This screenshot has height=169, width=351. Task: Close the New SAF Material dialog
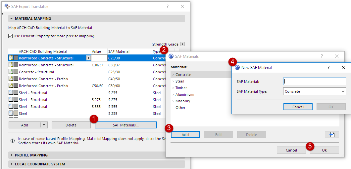click(343, 67)
